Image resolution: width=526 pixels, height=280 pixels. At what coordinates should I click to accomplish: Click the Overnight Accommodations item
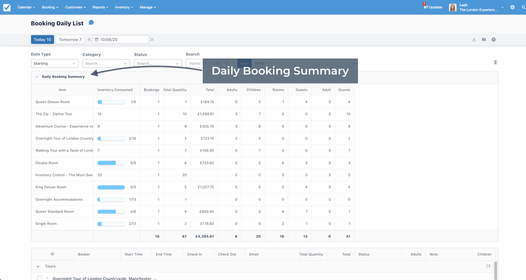pyautogui.click(x=59, y=200)
